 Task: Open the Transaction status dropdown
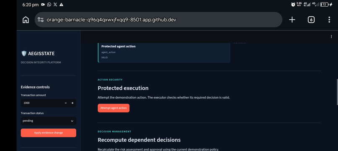click(49, 121)
